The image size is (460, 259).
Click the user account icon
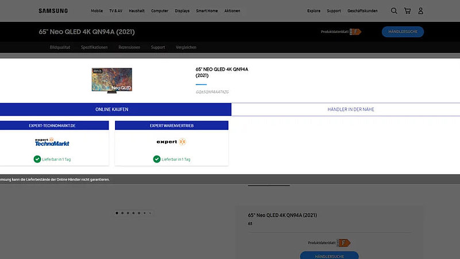[421, 11]
